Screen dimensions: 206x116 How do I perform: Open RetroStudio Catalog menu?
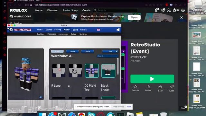(x=58, y=30)
